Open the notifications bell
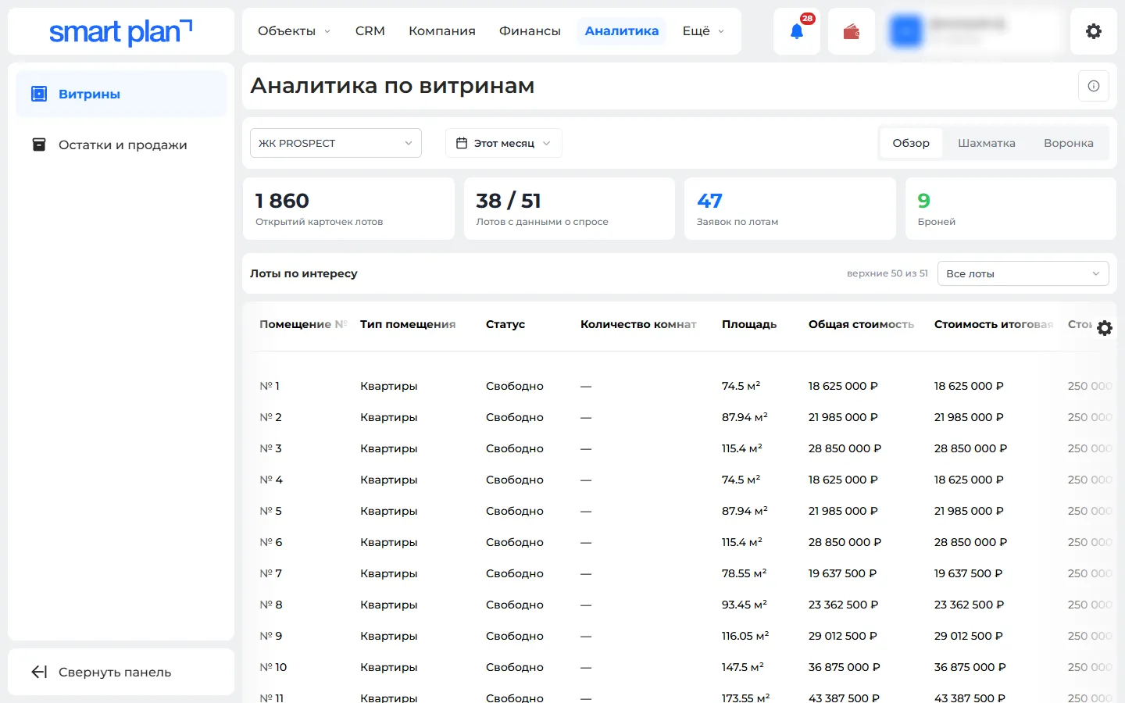 pos(796,31)
